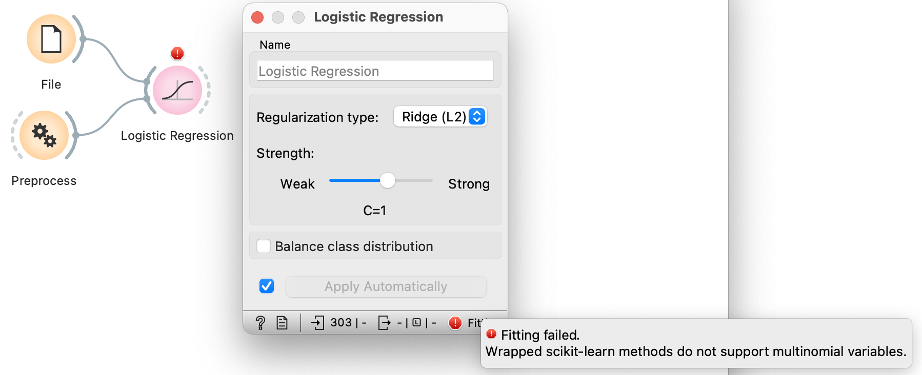Image resolution: width=922 pixels, height=375 pixels.
Task: Uncheck Apply Automatically
Action: coord(266,286)
